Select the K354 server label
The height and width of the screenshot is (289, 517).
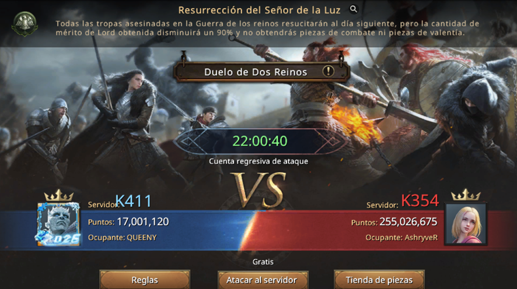click(x=420, y=200)
